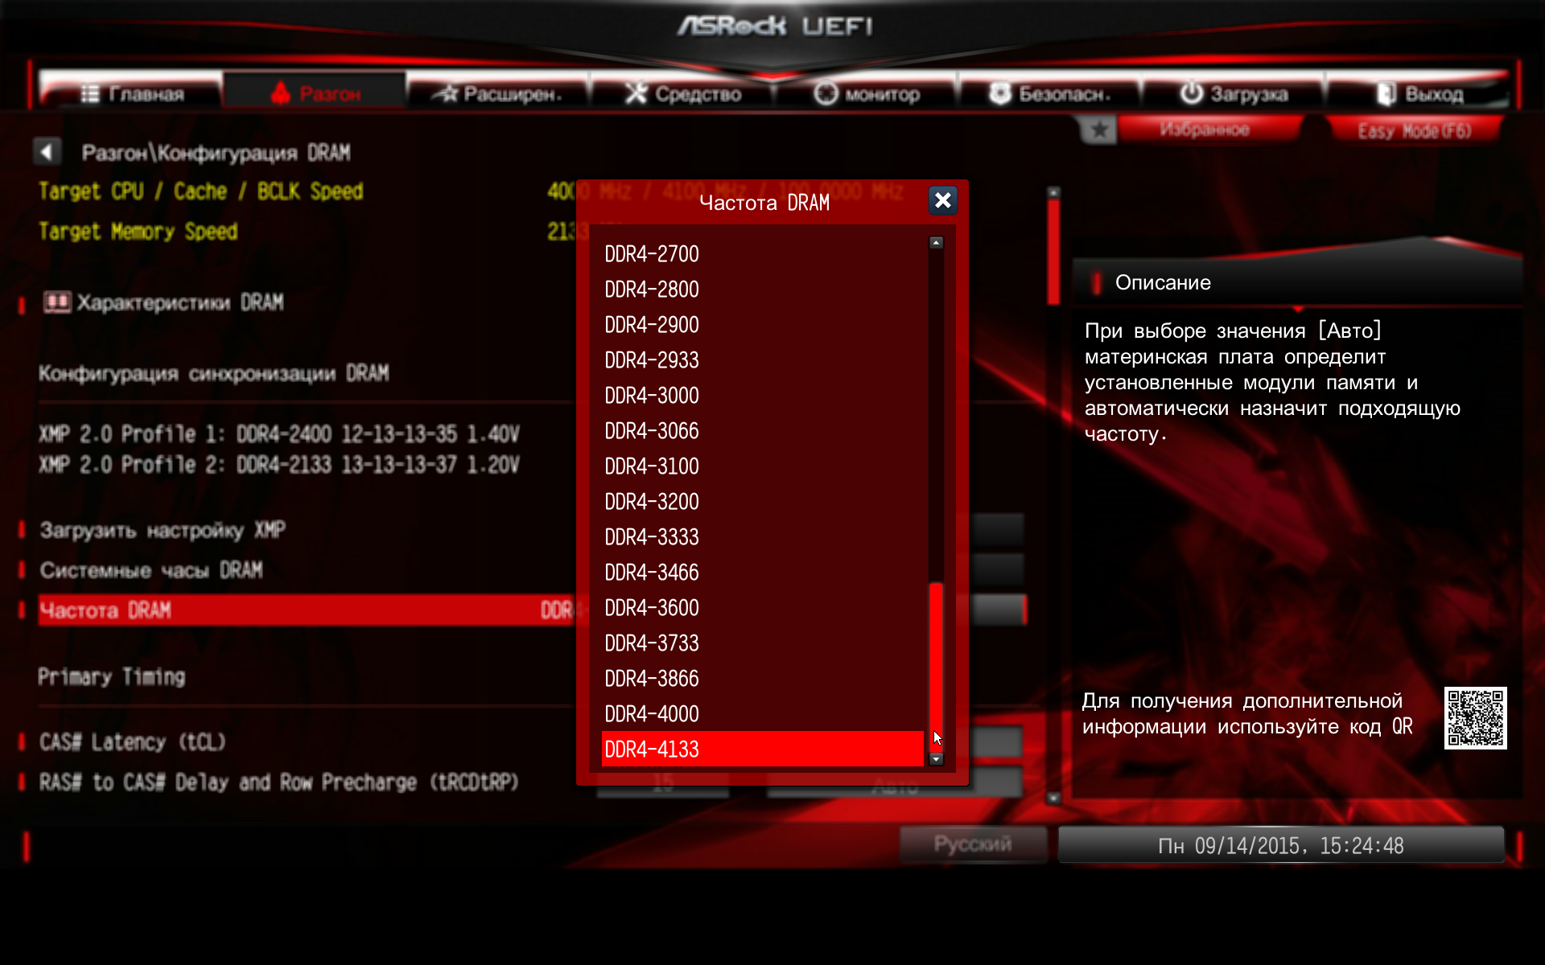Click the QR code image
This screenshot has width=1545, height=965.
1475,717
